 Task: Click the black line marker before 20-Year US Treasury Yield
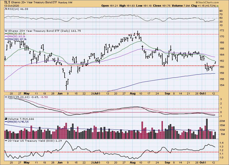point(6,141)
